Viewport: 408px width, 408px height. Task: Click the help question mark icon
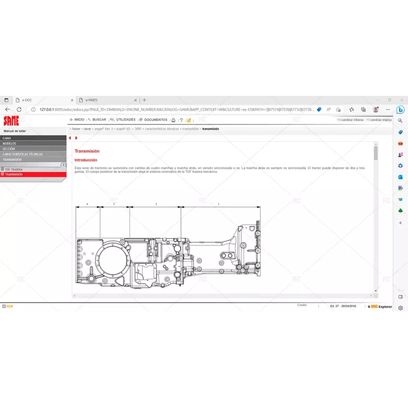tap(181, 120)
